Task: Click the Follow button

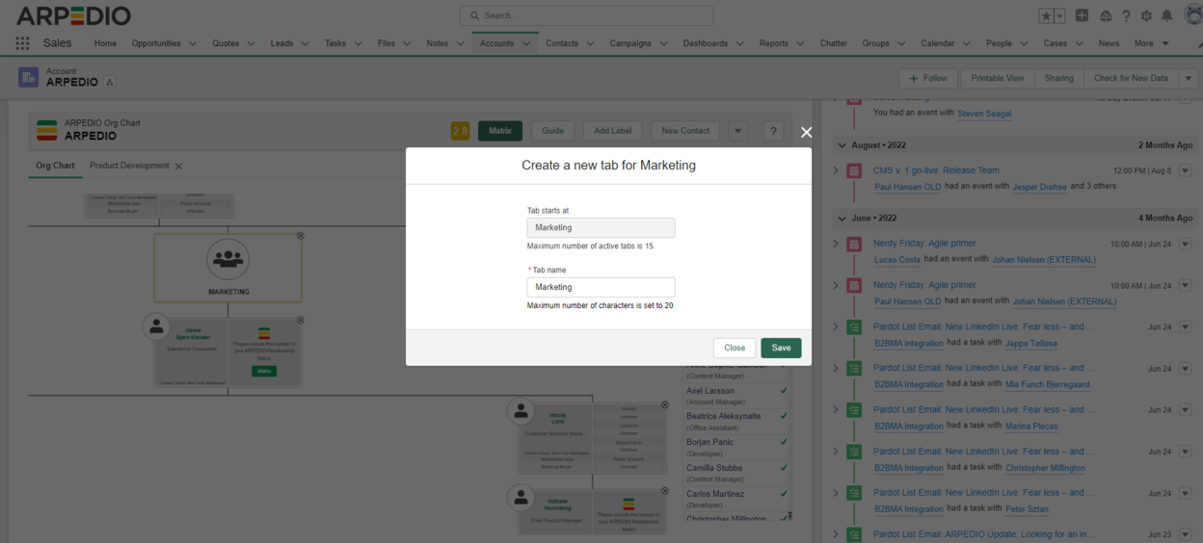Action: [928, 78]
